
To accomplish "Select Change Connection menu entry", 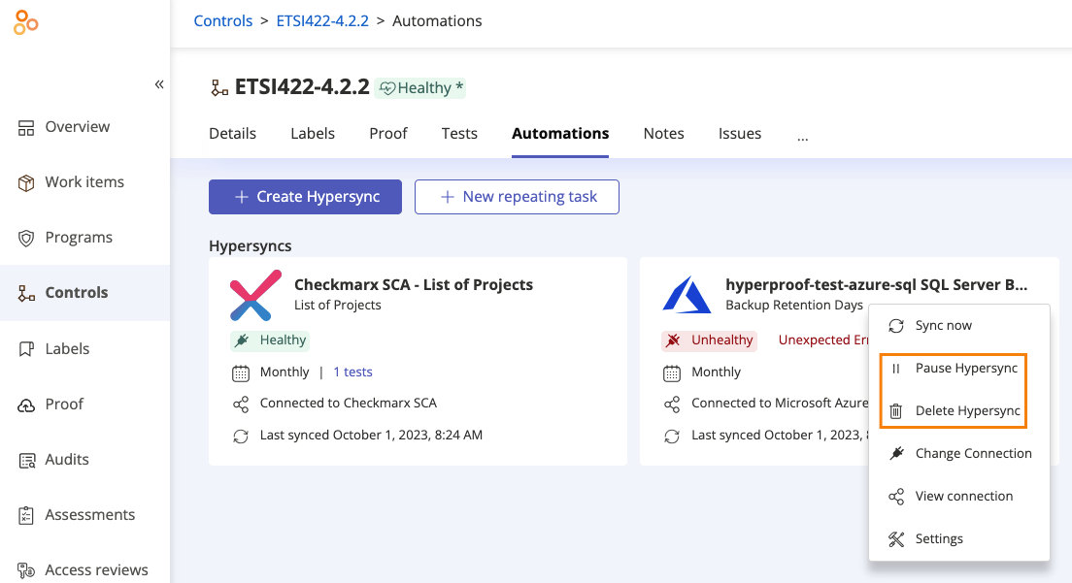I will (x=959, y=453).
